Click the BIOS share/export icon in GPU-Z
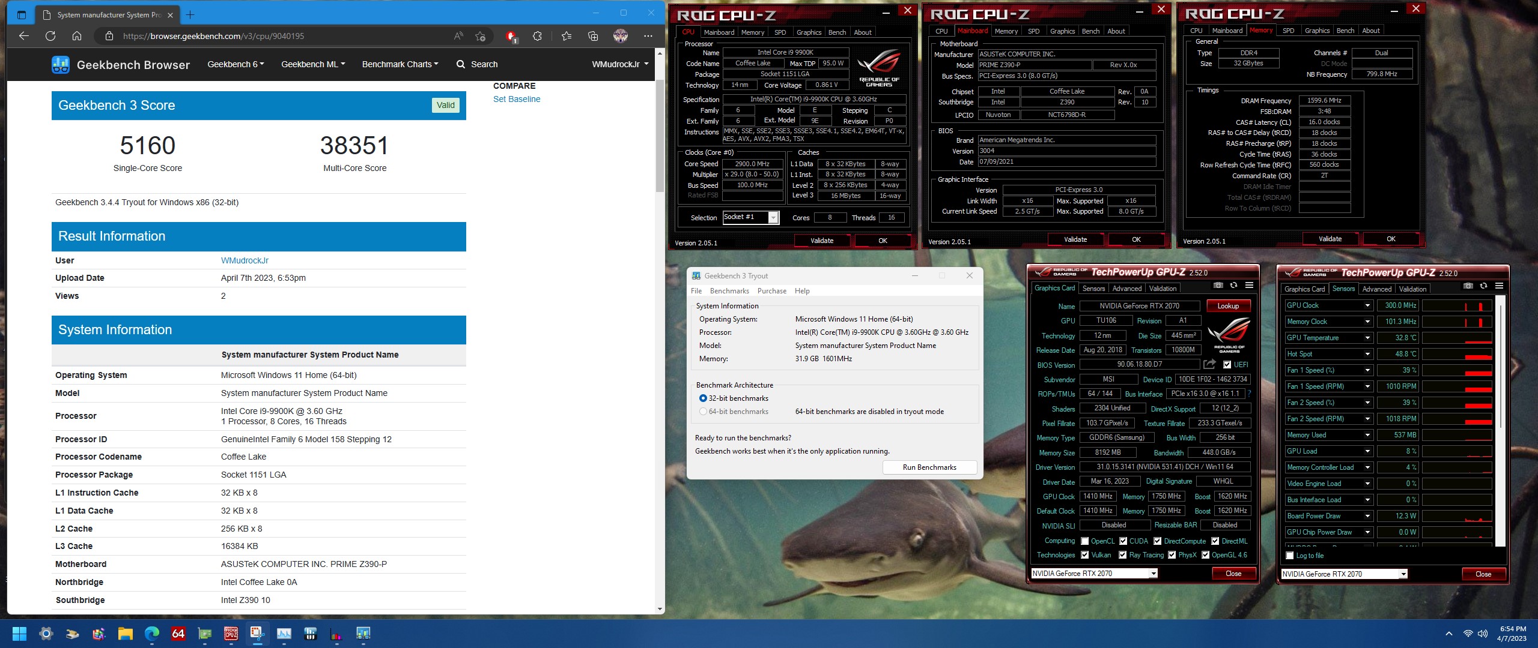This screenshot has height=648, width=1538. (1209, 364)
